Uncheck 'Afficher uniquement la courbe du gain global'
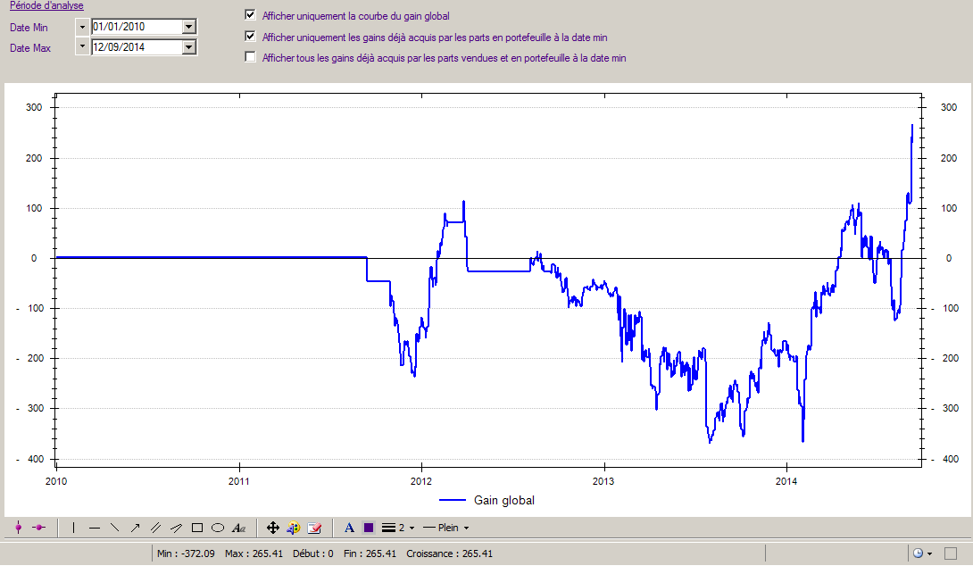This screenshot has width=973, height=566. pyautogui.click(x=250, y=15)
